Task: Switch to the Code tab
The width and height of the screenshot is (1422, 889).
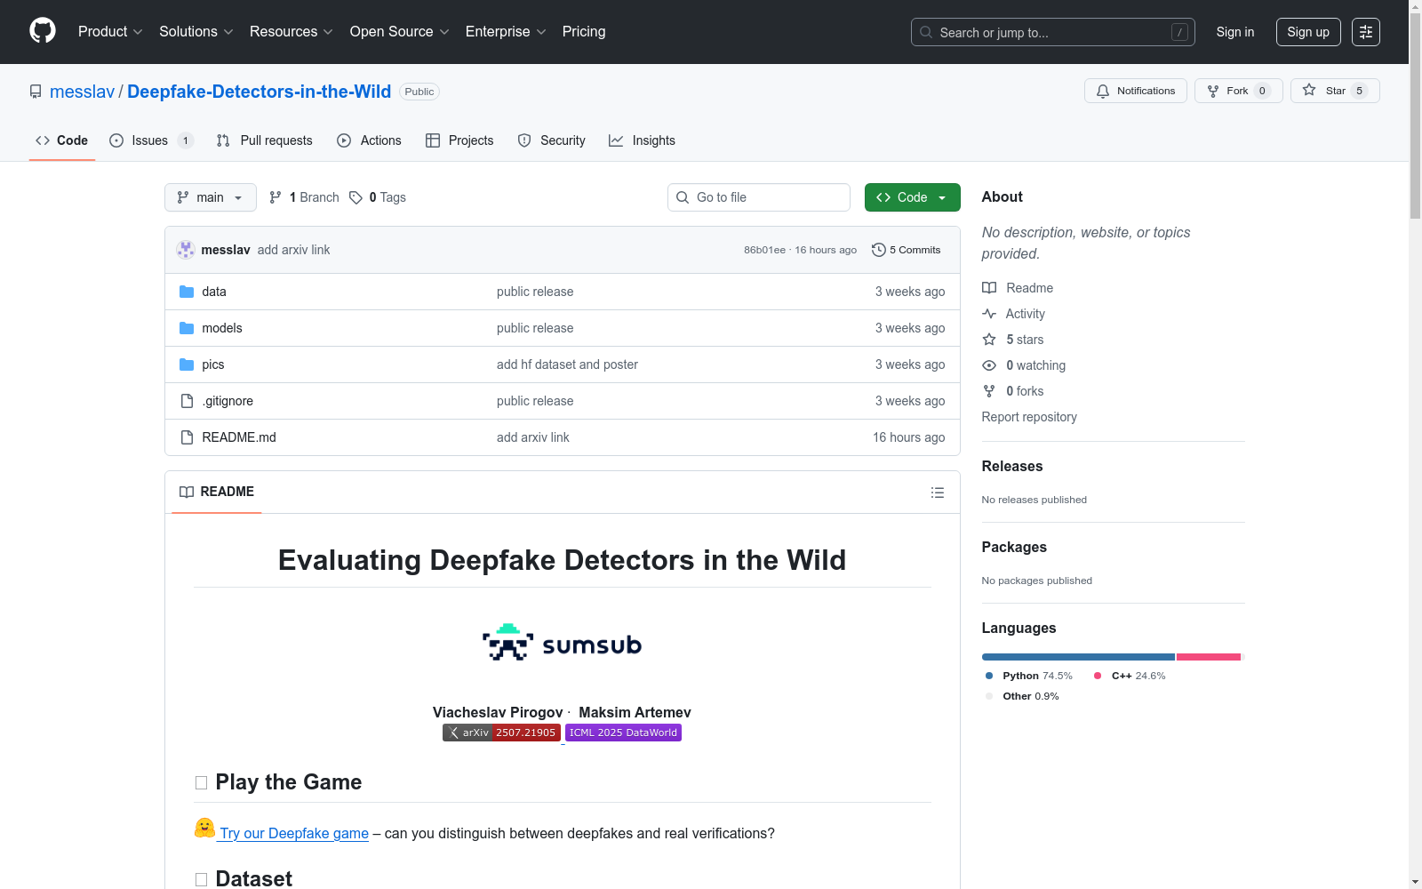Action: click(x=62, y=140)
